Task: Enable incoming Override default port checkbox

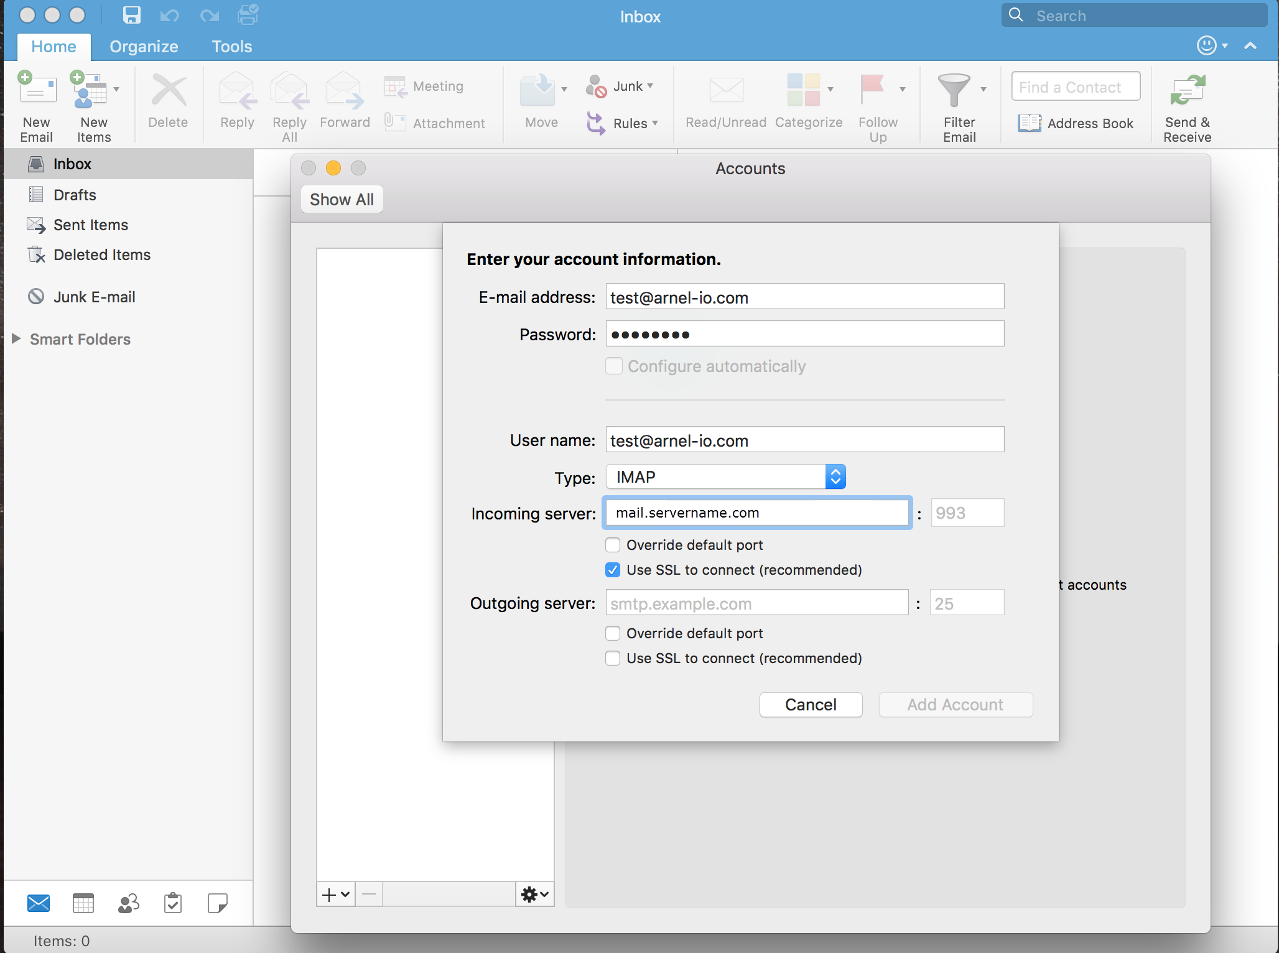Action: pyautogui.click(x=613, y=545)
